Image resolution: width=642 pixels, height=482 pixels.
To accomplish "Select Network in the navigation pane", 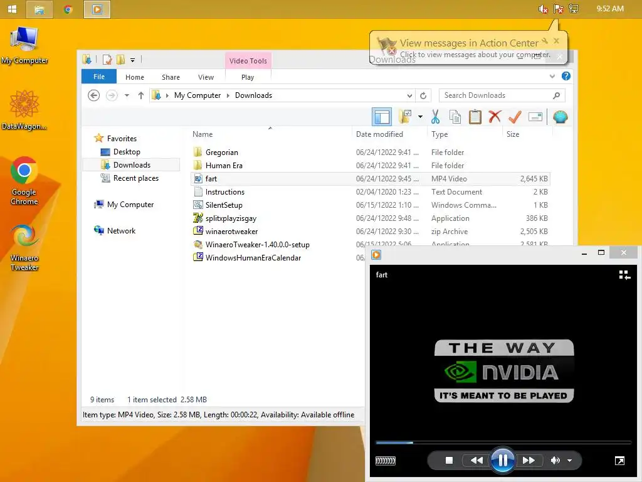I will 121,231.
